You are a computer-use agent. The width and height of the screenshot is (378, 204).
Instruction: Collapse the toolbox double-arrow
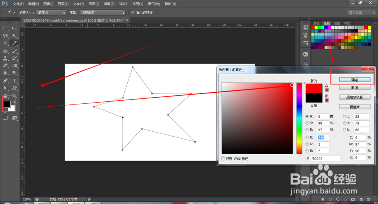tap(2, 19)
